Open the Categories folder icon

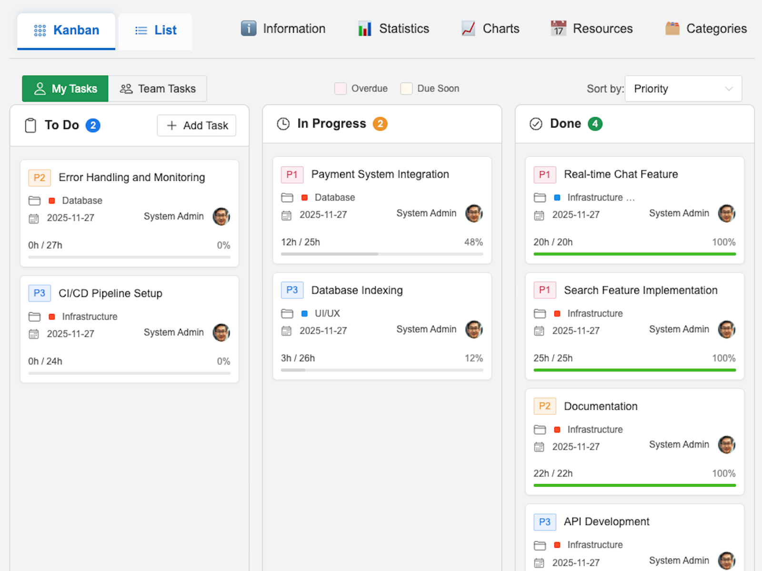[672, 29]
